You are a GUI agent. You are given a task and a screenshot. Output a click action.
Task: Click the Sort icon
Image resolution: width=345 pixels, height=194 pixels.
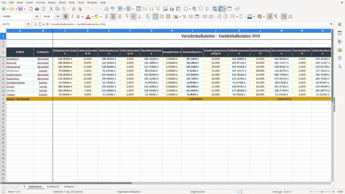click(139, 9)
